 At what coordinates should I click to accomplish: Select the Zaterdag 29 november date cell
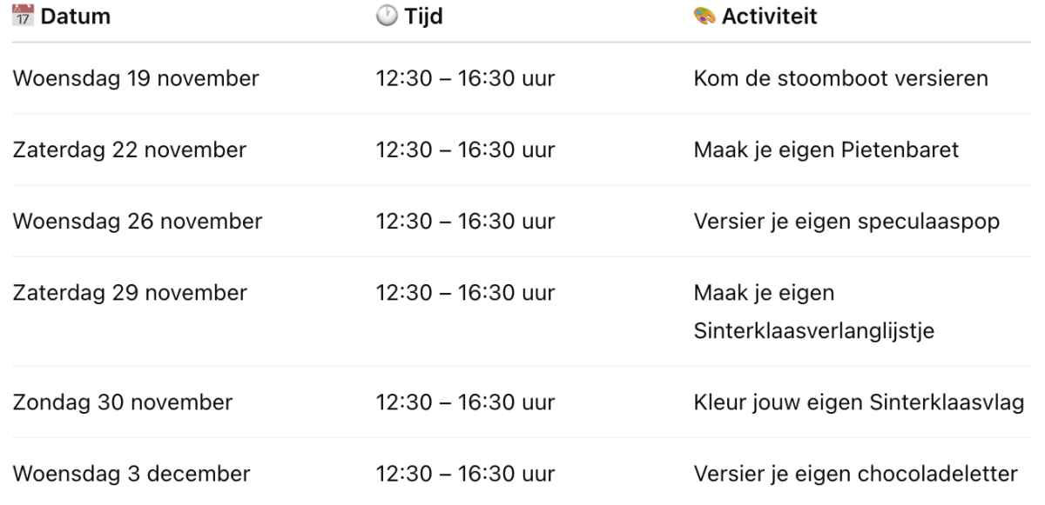(129, 293)
